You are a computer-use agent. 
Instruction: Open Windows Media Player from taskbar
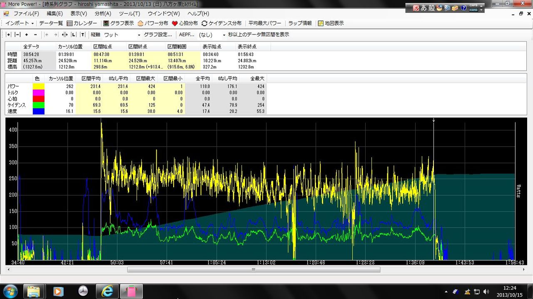click(x=58, y=291)
